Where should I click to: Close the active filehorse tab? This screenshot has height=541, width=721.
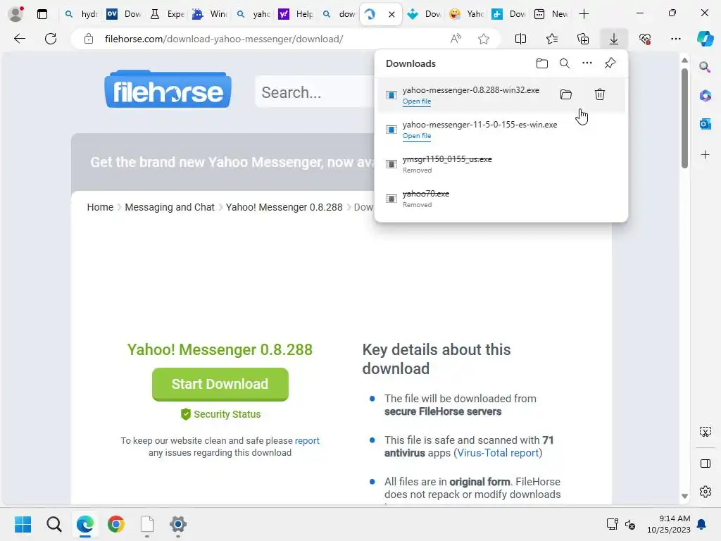pyautogui.click(x=391, y=14)
